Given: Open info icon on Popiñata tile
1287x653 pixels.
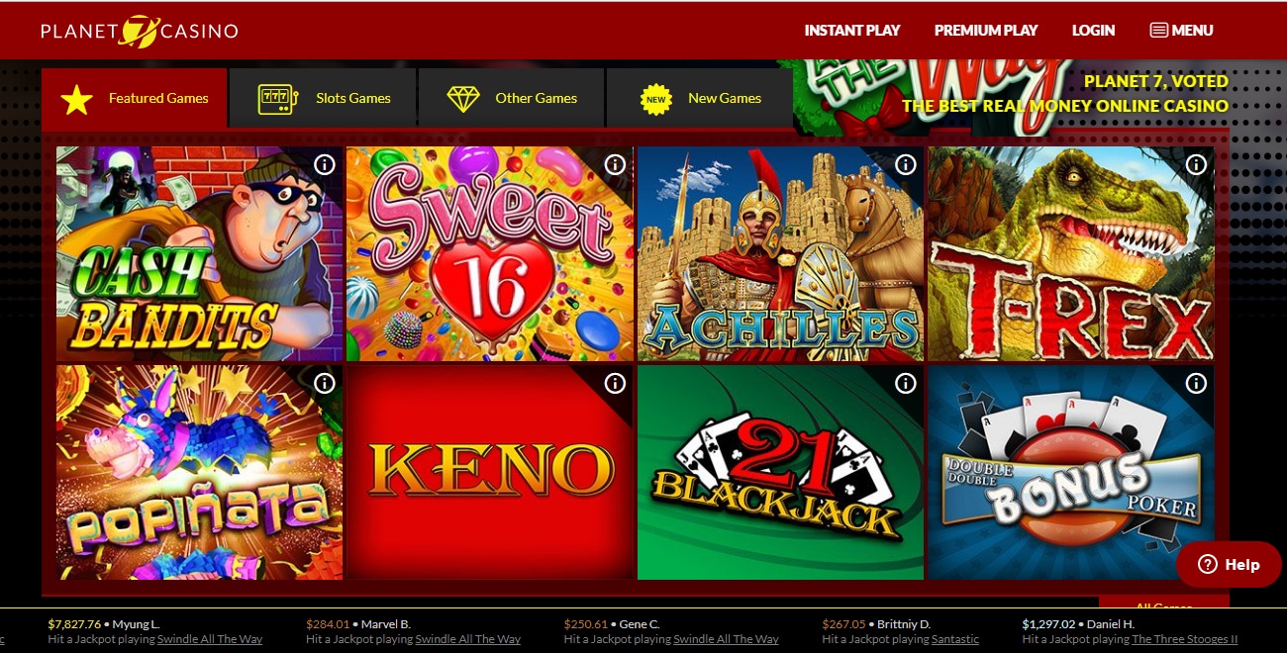Looking at the screenshot, I should pos(325,383).
